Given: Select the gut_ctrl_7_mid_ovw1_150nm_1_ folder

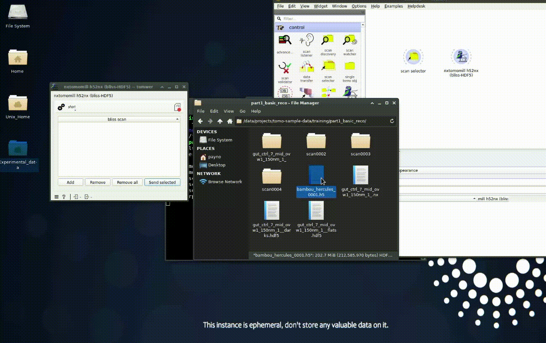Looking at the screenshot, I should [x=272, y=147].
